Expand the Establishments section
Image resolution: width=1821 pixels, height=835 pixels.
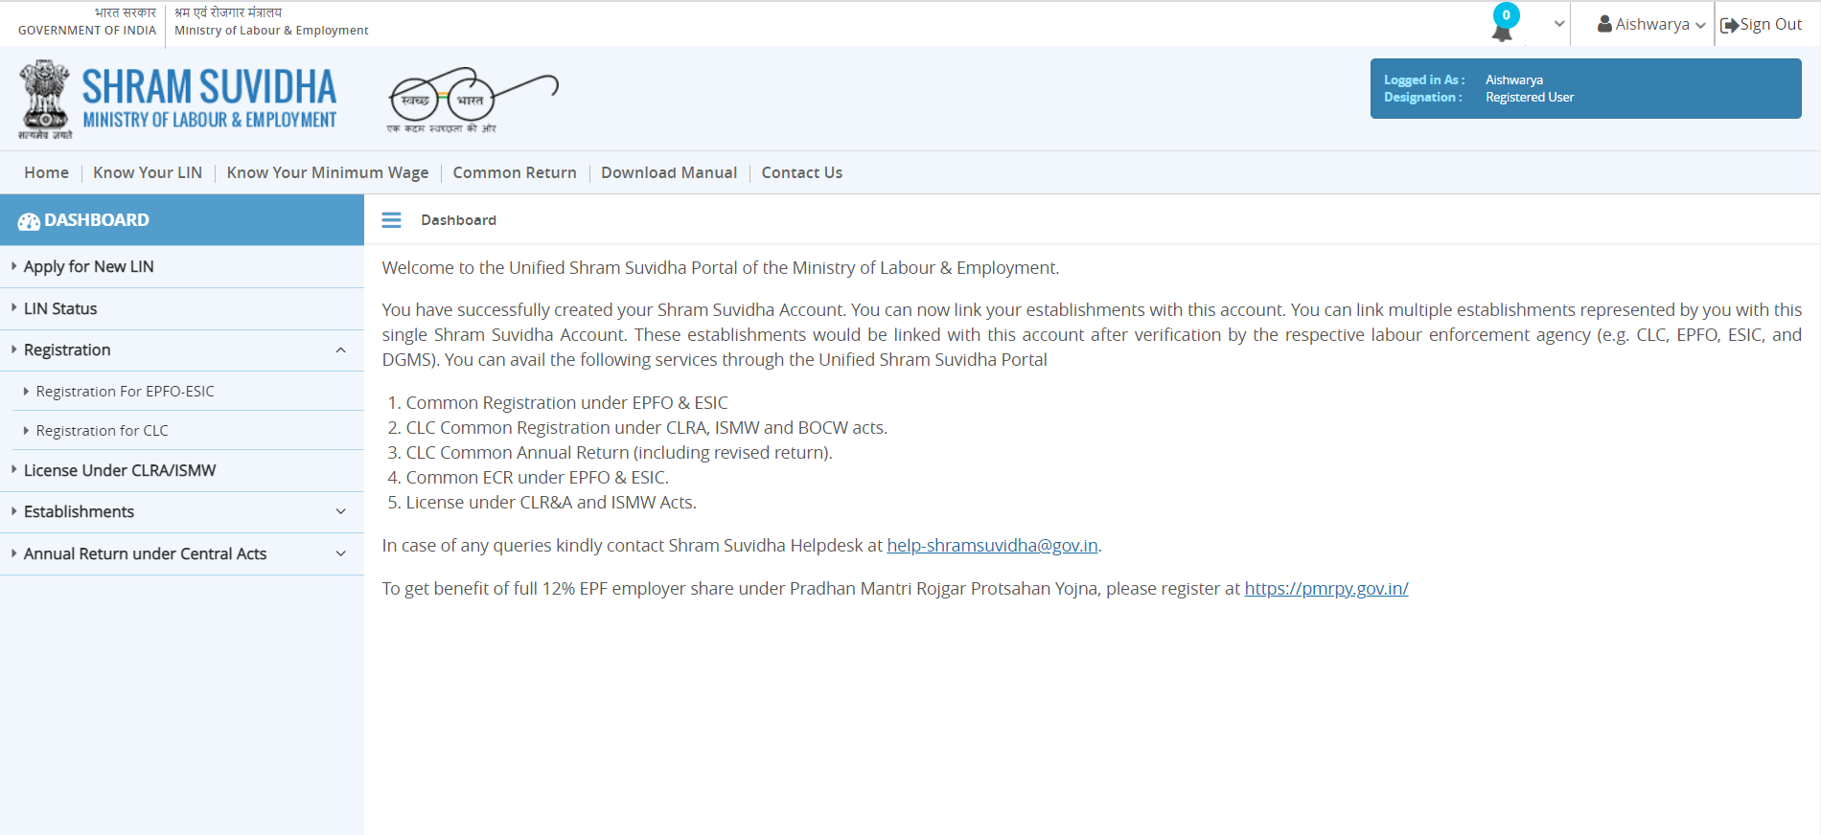point(340,512)
